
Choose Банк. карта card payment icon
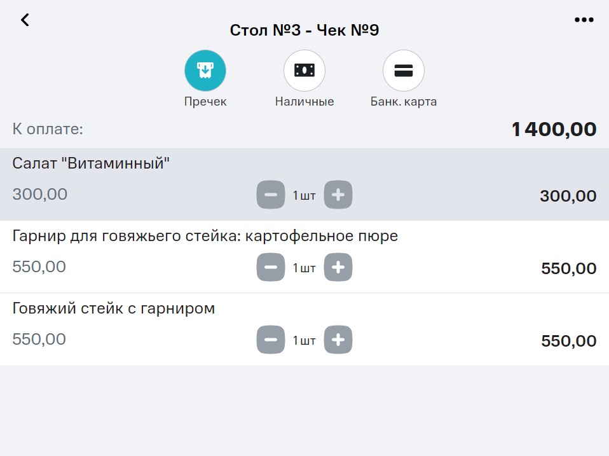(404, 71)
